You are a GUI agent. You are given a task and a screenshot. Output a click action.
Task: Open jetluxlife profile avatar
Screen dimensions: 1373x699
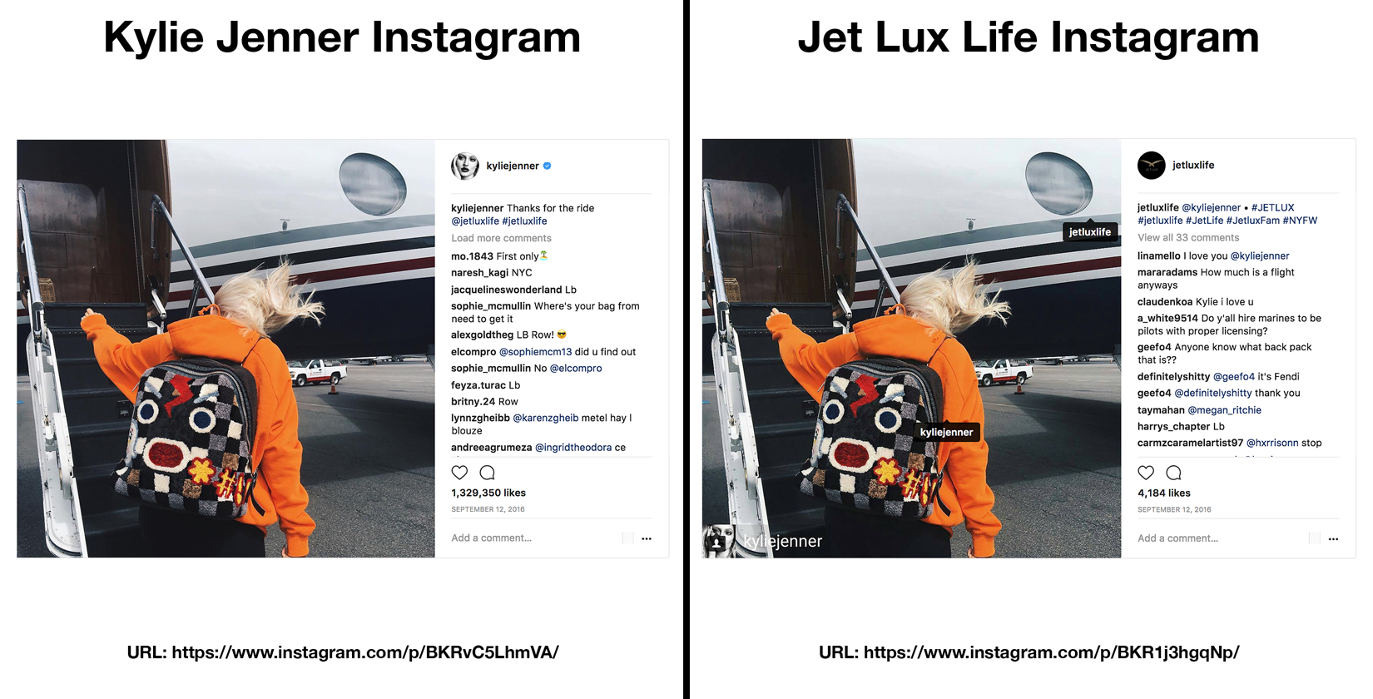pyautogui.click(x=1152, y=165)
